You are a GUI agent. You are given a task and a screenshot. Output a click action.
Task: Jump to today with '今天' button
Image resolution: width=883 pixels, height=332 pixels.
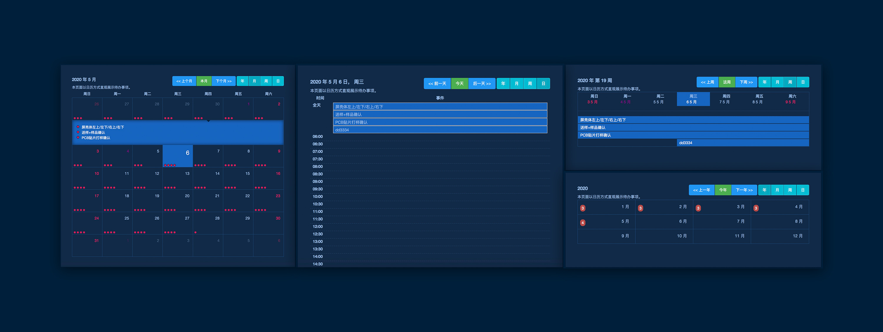click(459, 84)
